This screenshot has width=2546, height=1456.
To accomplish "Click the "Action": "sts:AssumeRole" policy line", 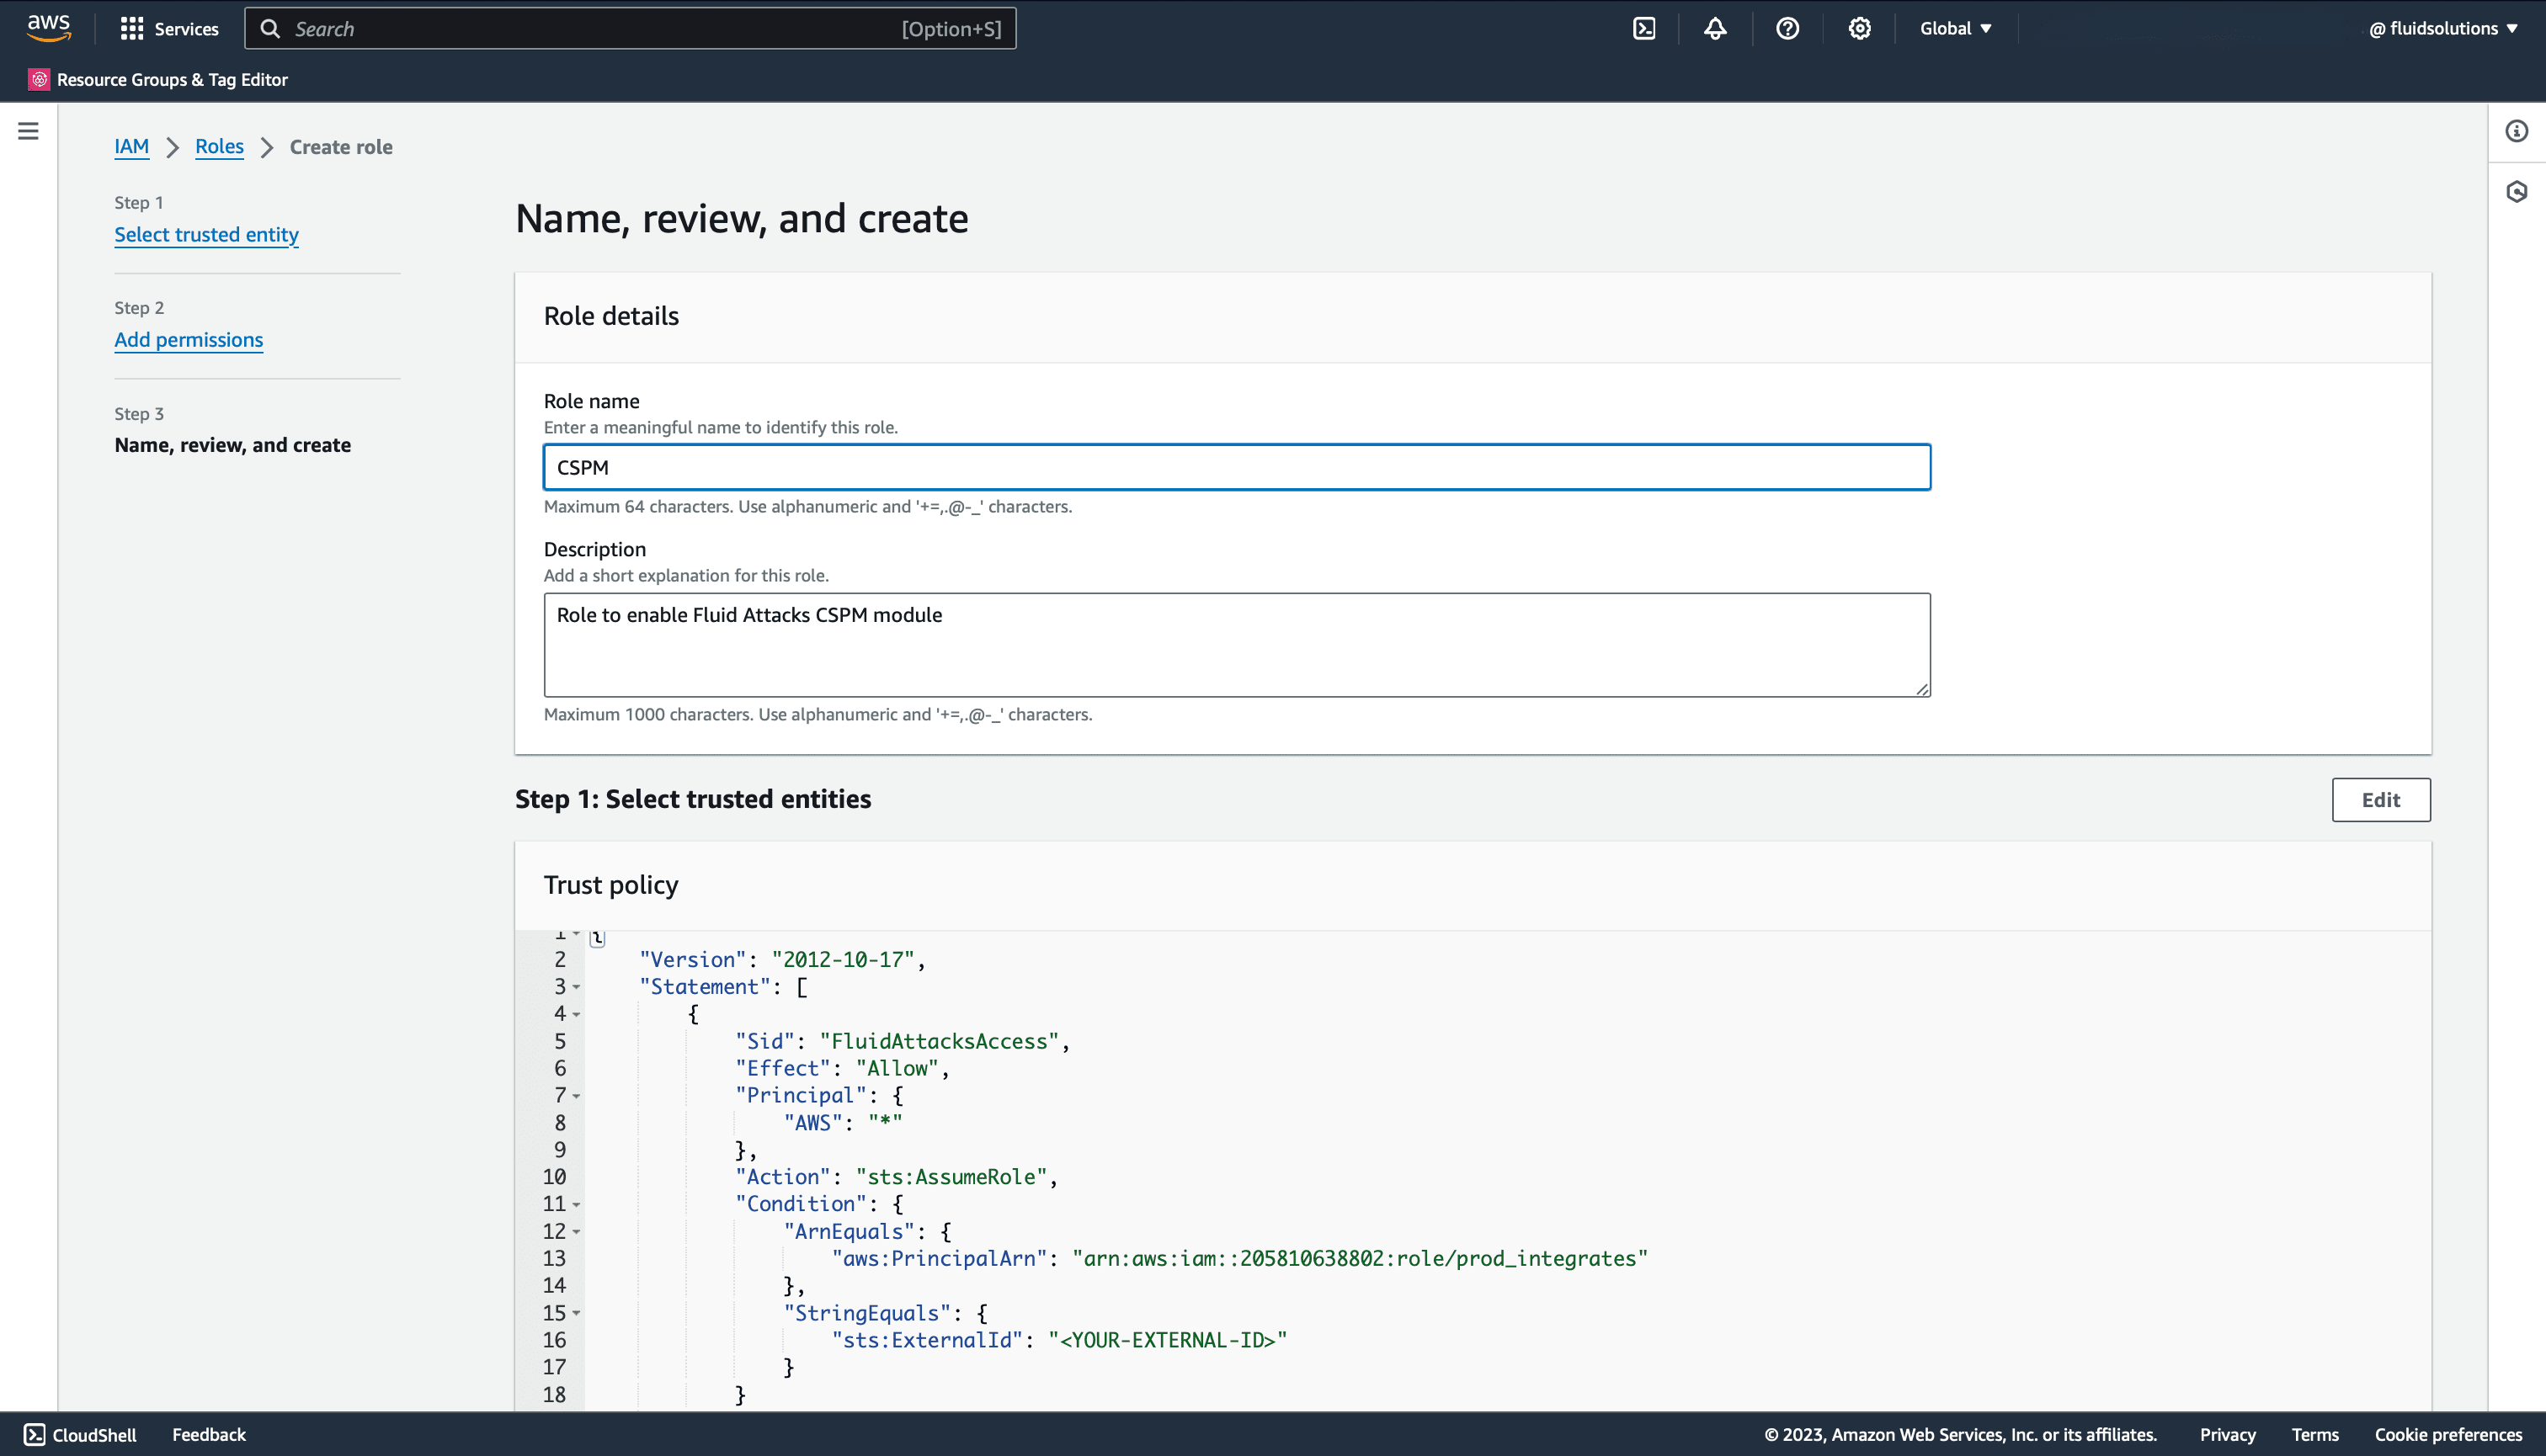I will pos(897,1177).
